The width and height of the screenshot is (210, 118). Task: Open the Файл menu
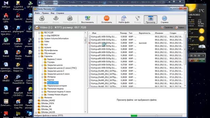coord(37,13)
